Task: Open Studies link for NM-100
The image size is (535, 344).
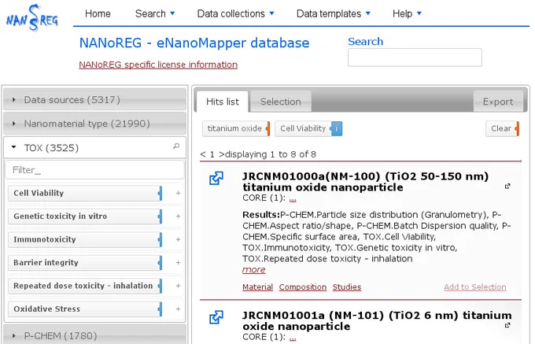Action: coord(347,287)
